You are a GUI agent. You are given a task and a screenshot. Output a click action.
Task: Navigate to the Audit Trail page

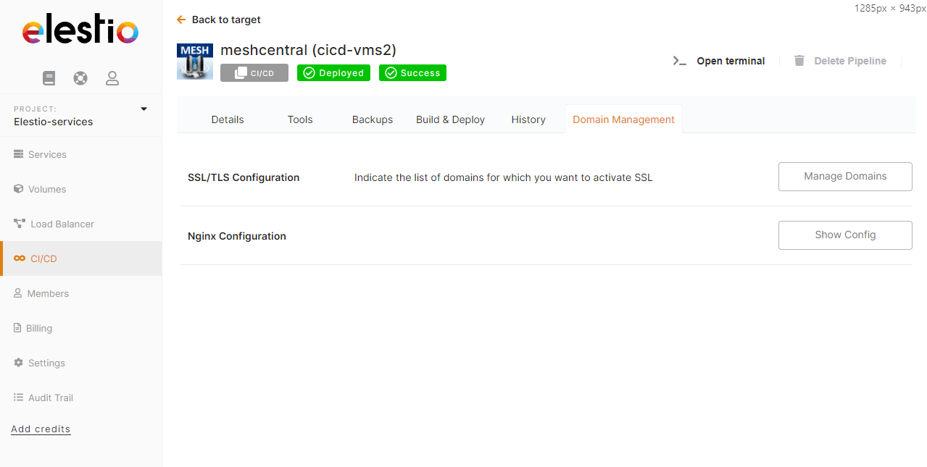[50, 397]
